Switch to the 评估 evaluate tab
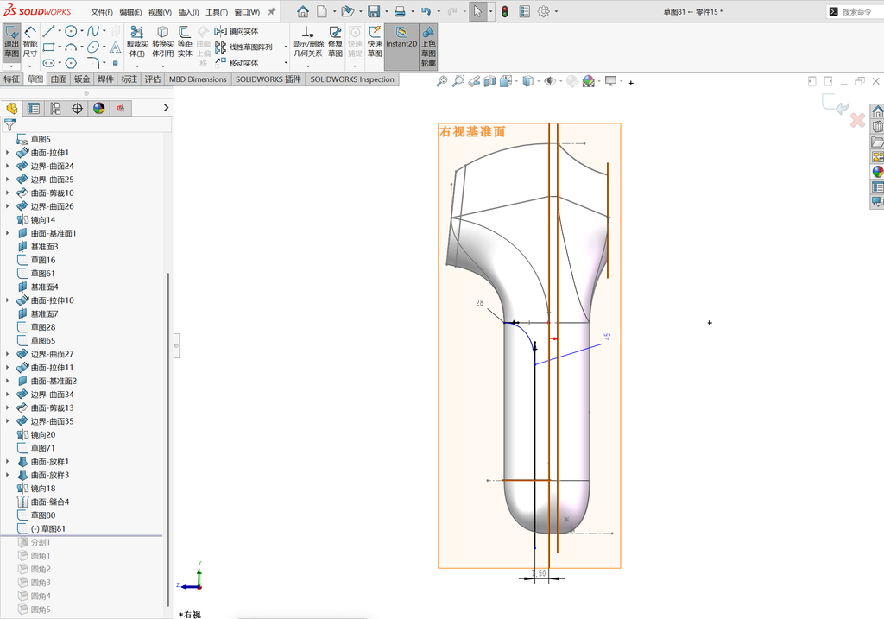The height and width of the screenshot is (619, 884). 153,79
